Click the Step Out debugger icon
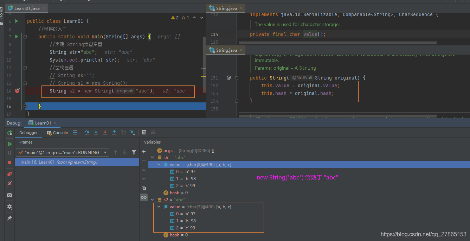Image resolution: width=470 pixels, height=241 pixels. [x=114, y=132]
